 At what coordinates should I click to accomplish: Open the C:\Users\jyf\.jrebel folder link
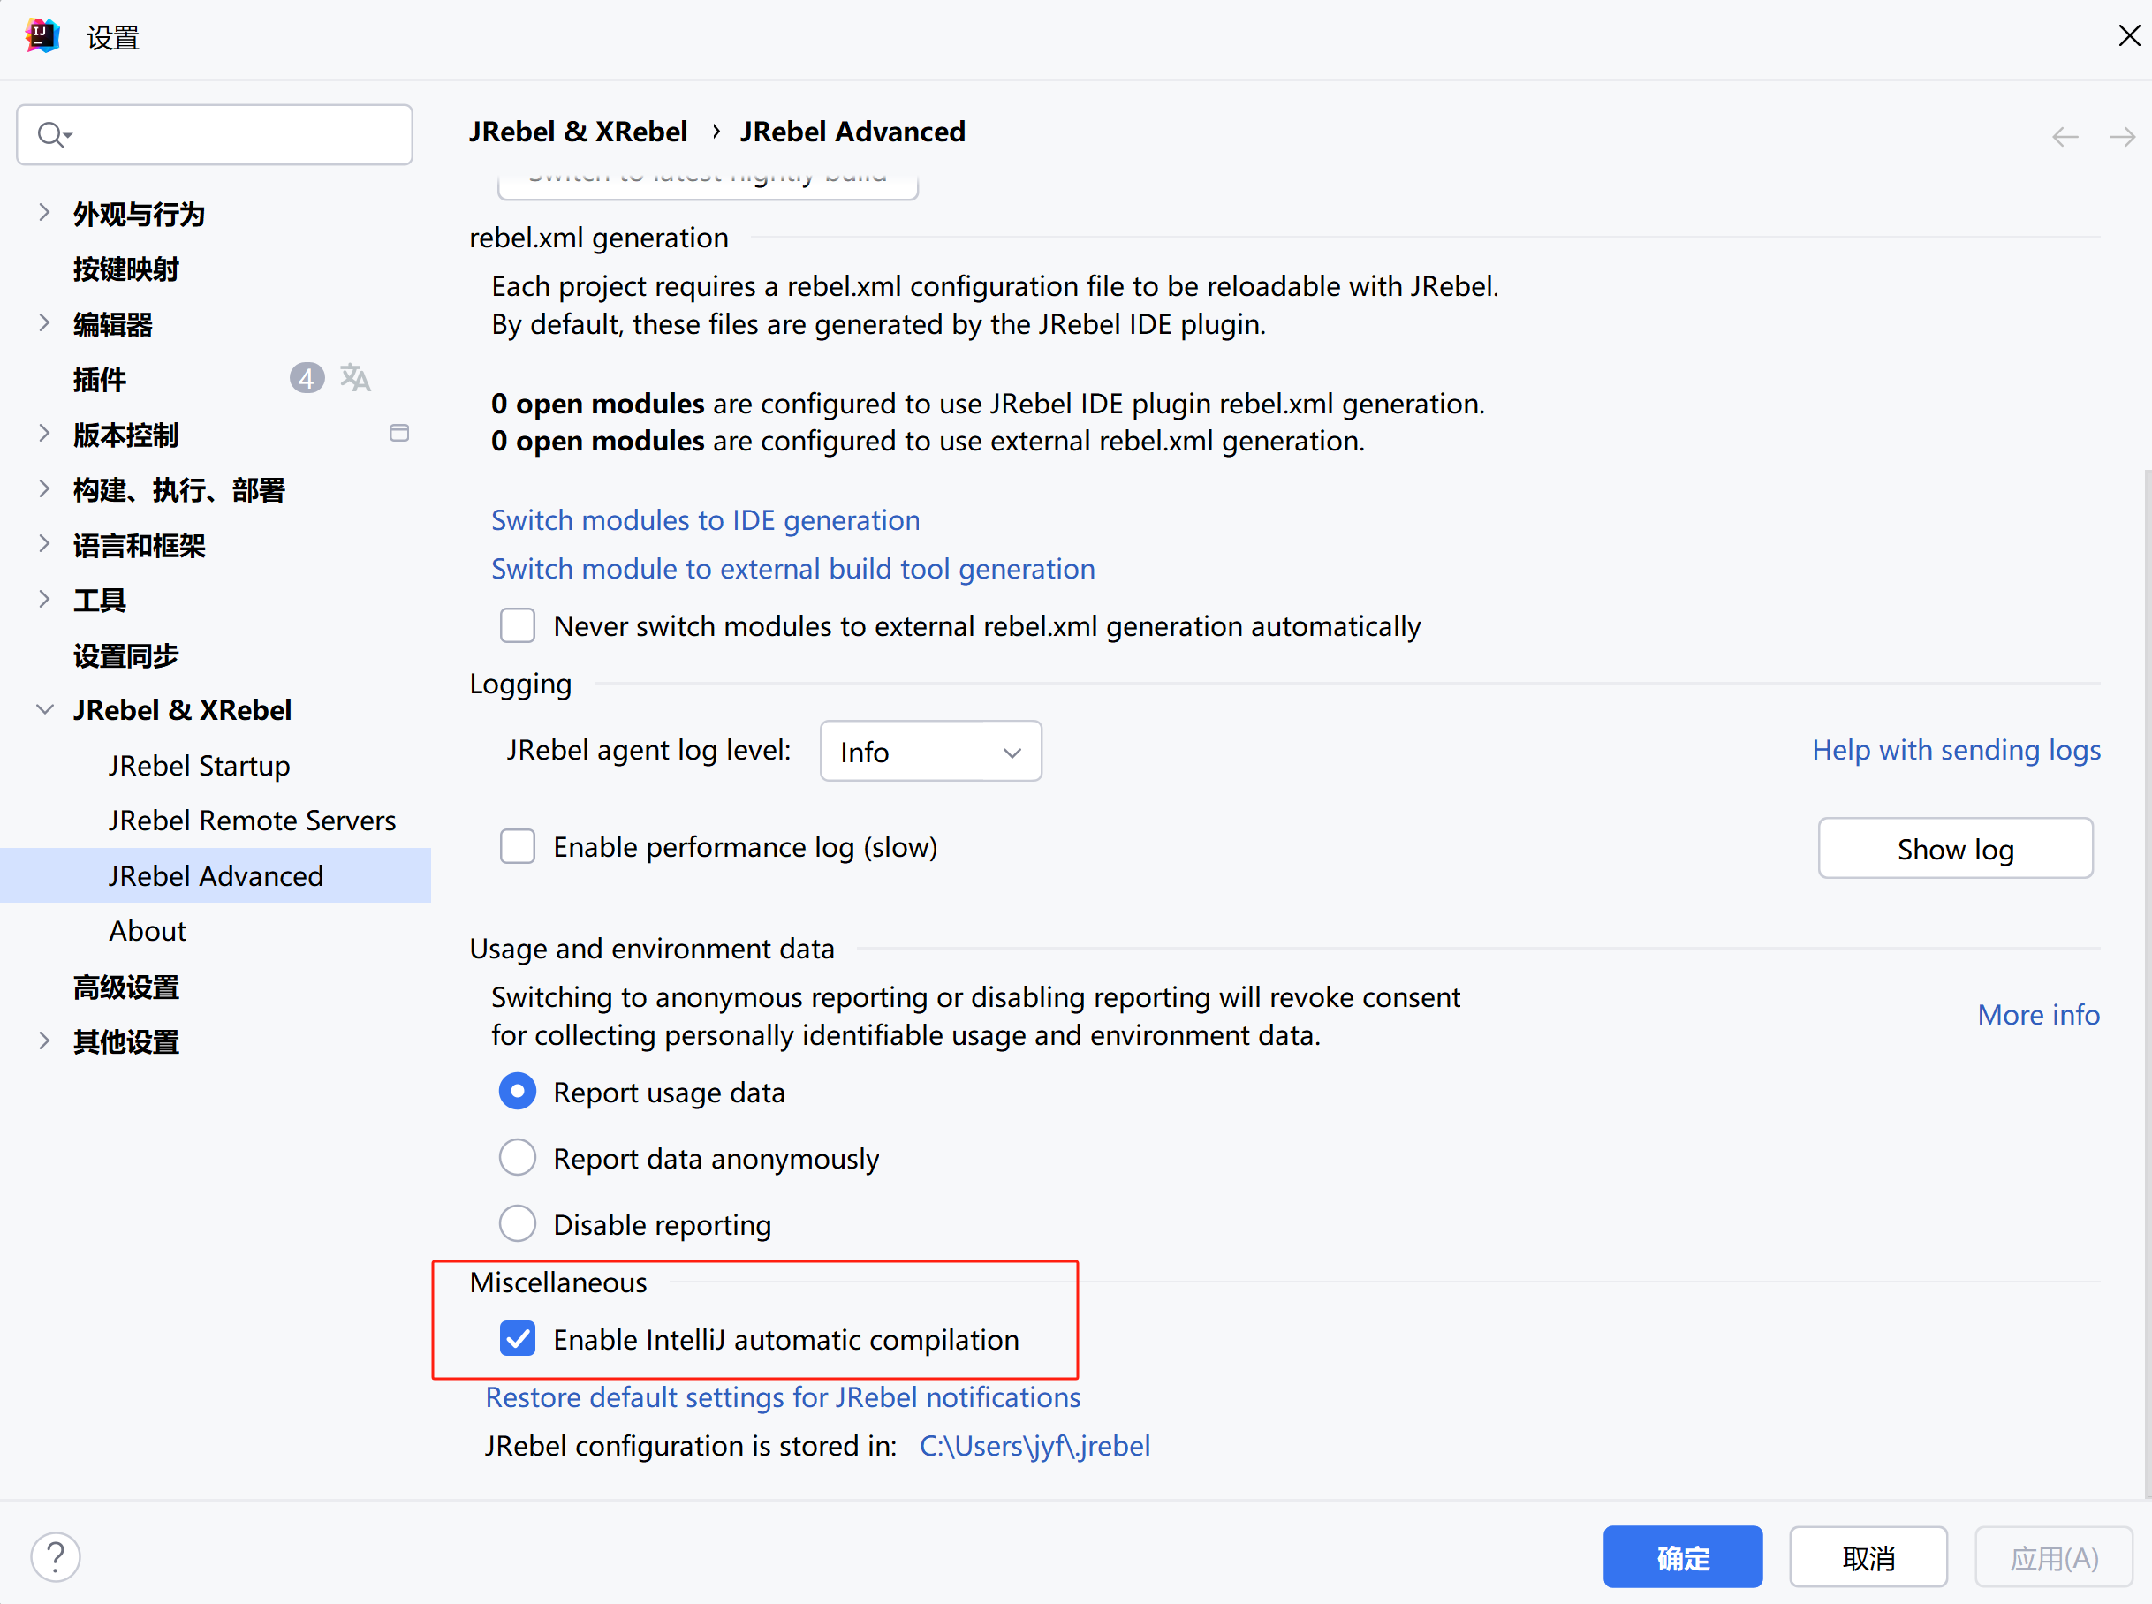[1034, 1446]
